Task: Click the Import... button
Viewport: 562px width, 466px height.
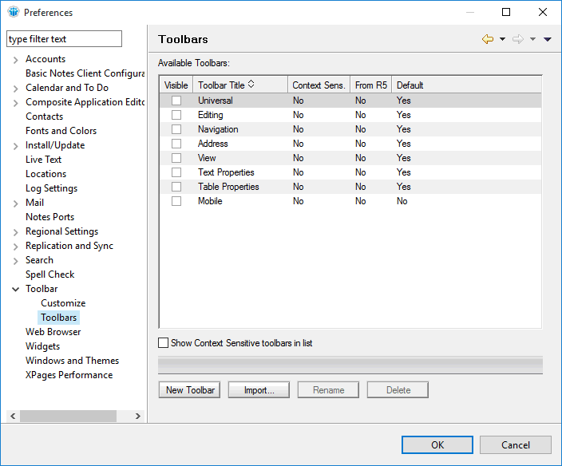Action: [259, 390]
